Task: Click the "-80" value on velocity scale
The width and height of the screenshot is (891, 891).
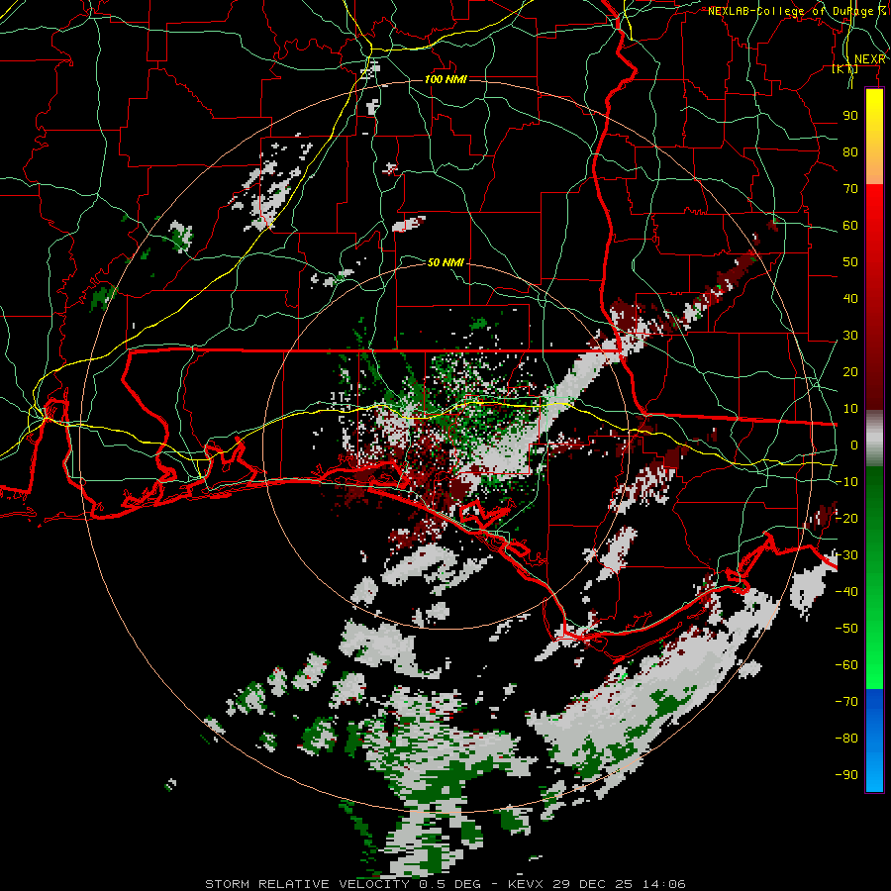Action: (x=846, y=739)
